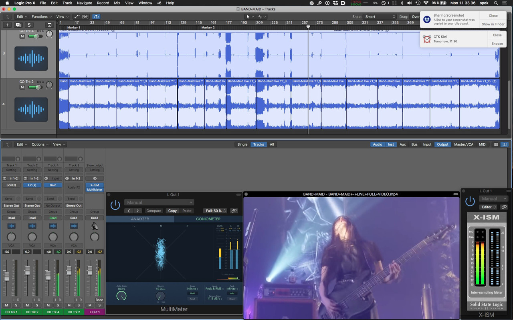Select previous preset arrow in MultiMeter
The height and width of the screenshot is (320, 513).
coord(129,211)
